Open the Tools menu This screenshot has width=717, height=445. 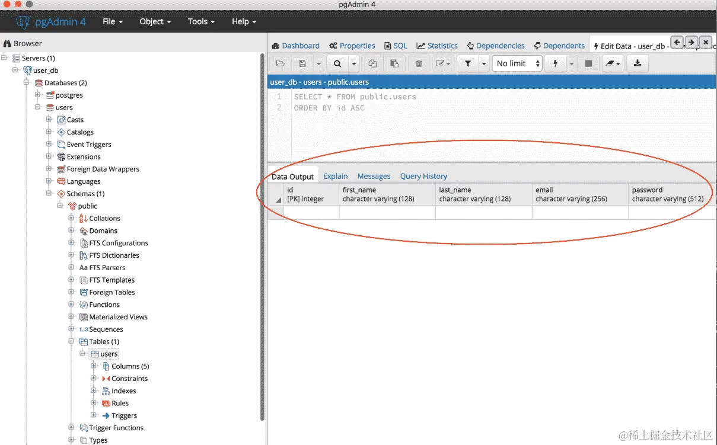[202, 21]
